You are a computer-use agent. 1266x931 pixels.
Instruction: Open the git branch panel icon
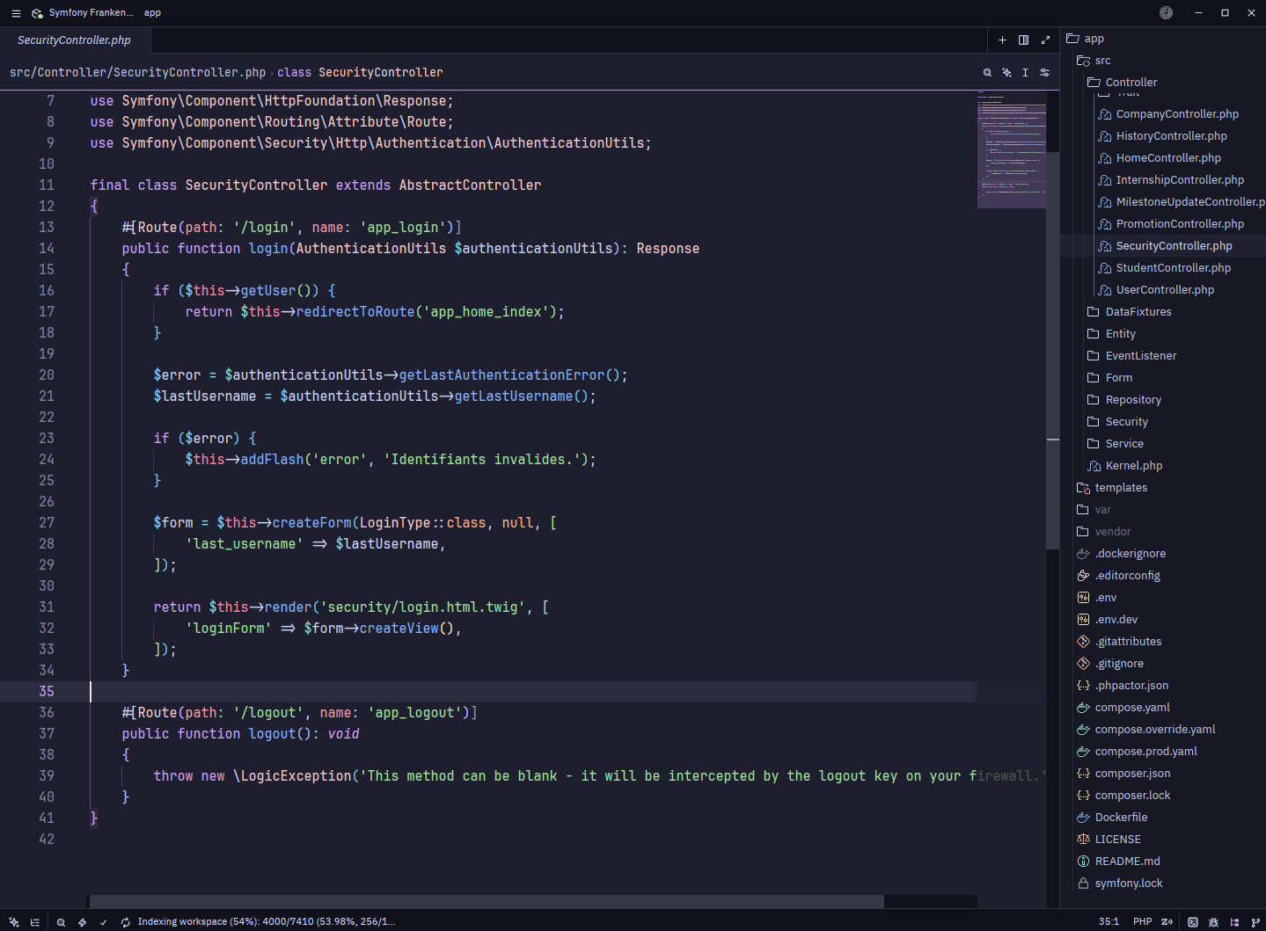click(1255, 922)
